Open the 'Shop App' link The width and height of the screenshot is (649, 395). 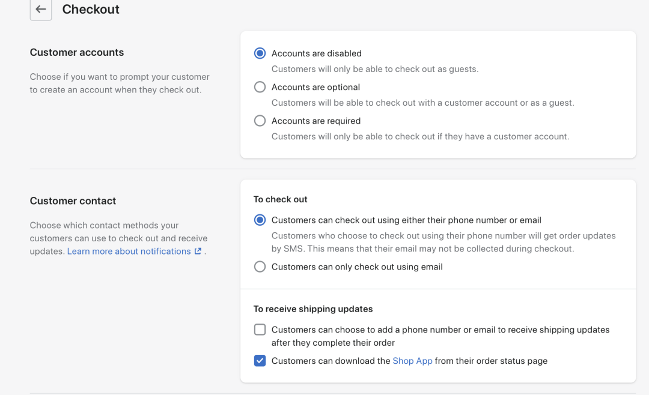pyautogui.click(x=412, y=361)
